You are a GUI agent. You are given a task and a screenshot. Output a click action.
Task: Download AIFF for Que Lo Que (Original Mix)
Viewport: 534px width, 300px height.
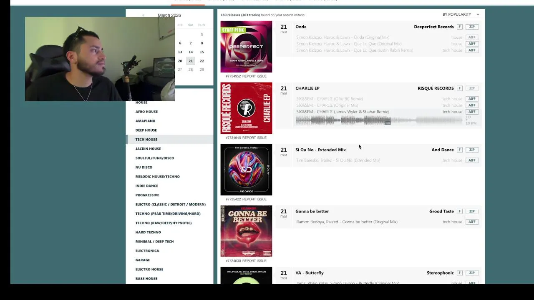click(x=472, y=44)
